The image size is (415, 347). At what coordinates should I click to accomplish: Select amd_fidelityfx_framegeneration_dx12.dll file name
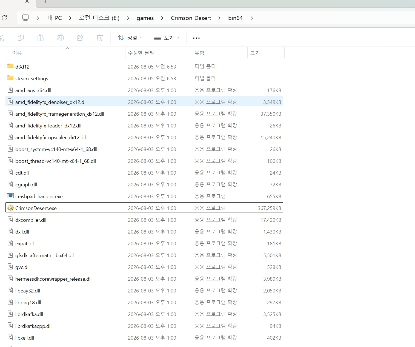(x=60, y=114)
